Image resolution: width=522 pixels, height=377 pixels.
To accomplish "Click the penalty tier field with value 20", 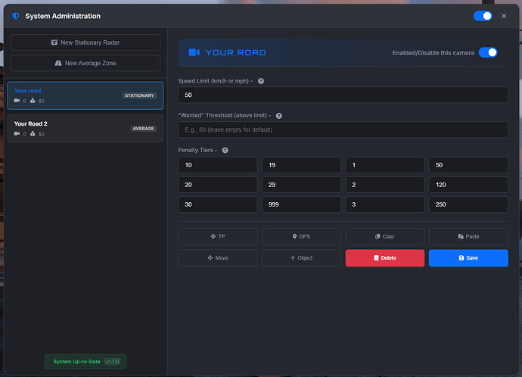I will coord(218,185).
